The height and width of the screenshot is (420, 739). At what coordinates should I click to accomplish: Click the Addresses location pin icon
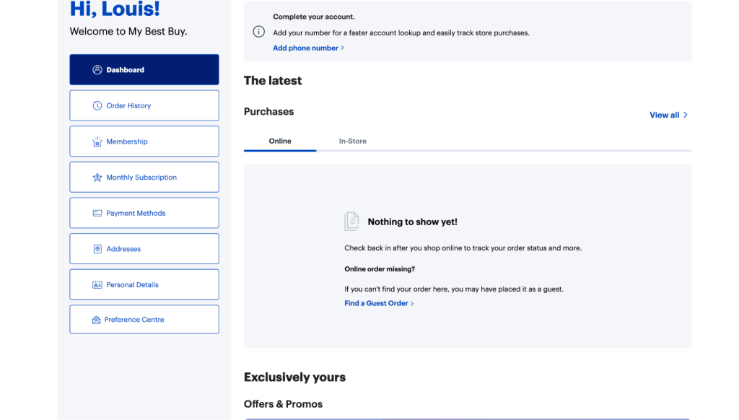coord(97,248)
